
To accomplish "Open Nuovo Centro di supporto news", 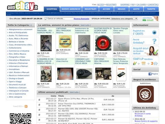I will (x=146, y=121).
